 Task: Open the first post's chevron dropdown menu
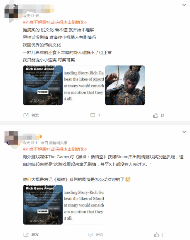pyautogui.click(x=184, y=5)
